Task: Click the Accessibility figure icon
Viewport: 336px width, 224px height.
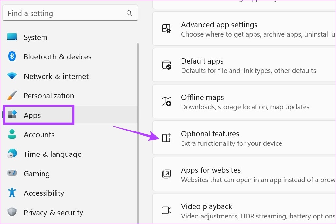Action: pyautogui.click(x=12, y=193)
